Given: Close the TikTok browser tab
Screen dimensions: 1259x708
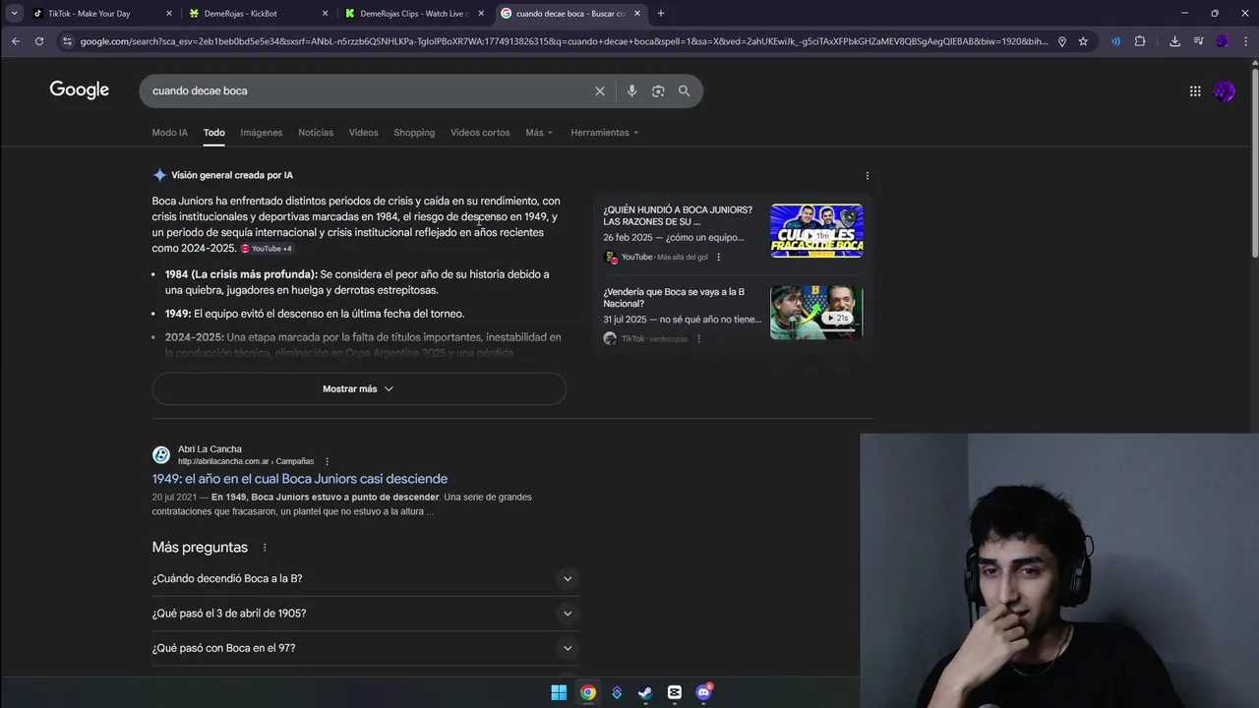Looking at the screenshot, I should pos(169,14).
